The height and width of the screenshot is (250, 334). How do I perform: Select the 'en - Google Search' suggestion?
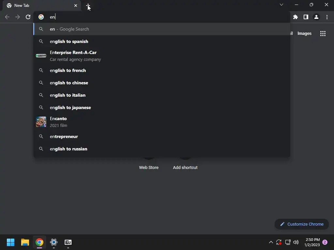click(x=162, y=29)
